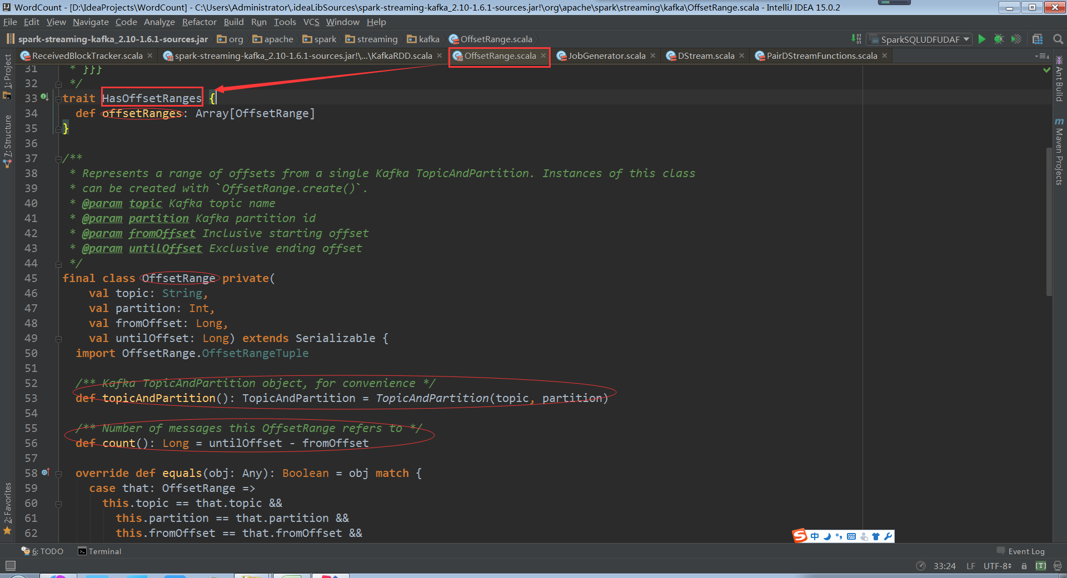Click the Hector inspector icon in status bar
The height and width of the screenshot is (578, 1067).
coord(1057,566)
